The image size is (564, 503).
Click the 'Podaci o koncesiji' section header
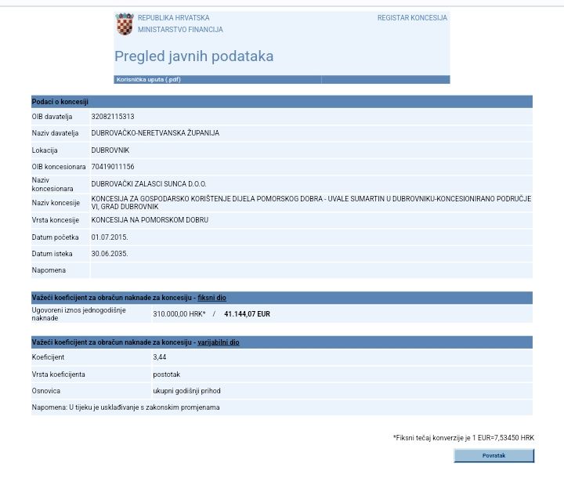pos(60,102)
